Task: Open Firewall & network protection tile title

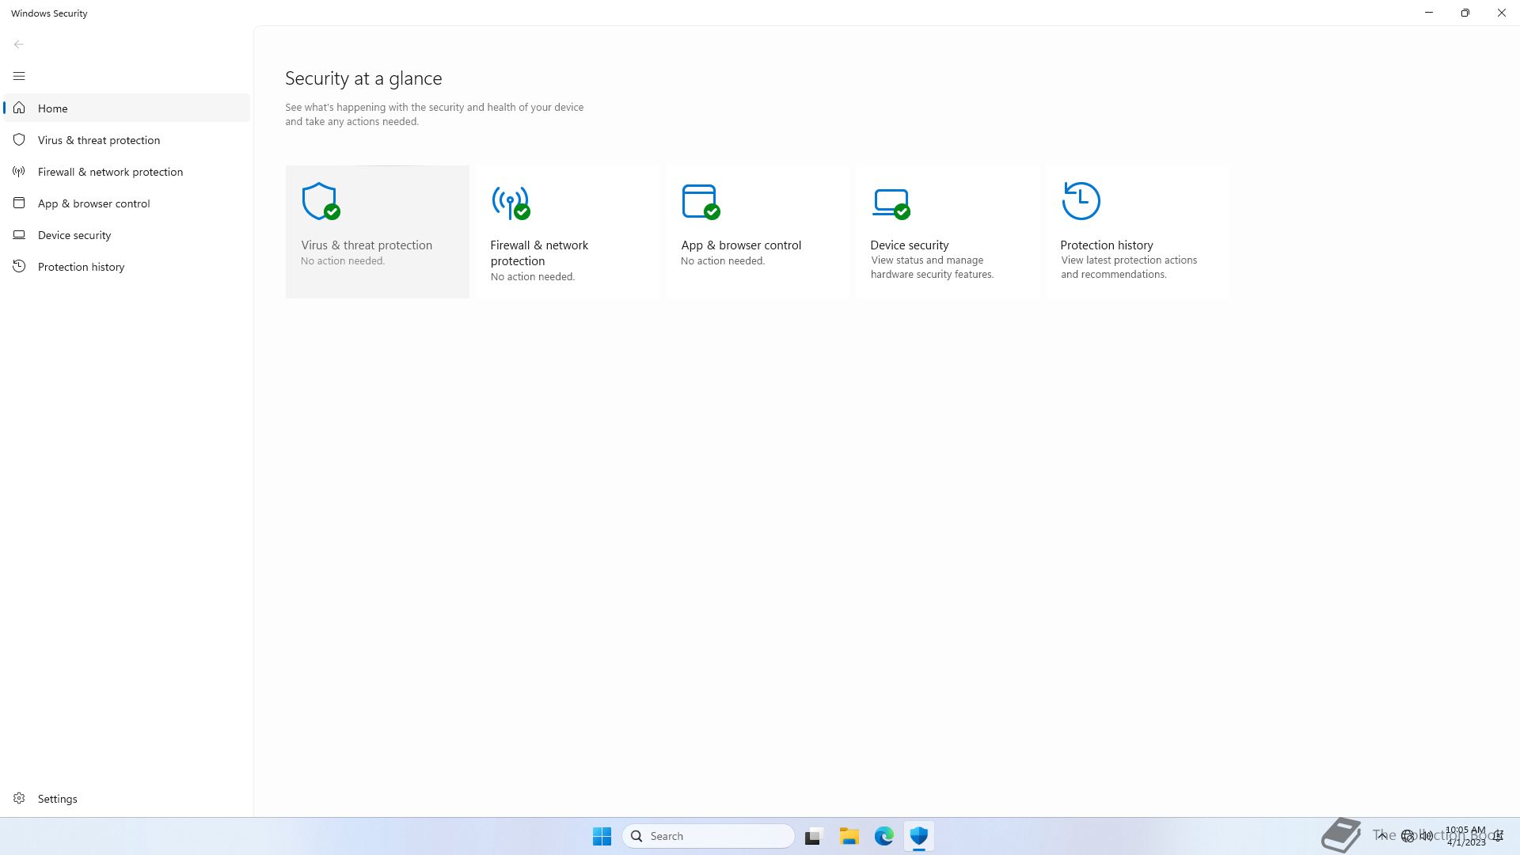Action: (539, 253)
